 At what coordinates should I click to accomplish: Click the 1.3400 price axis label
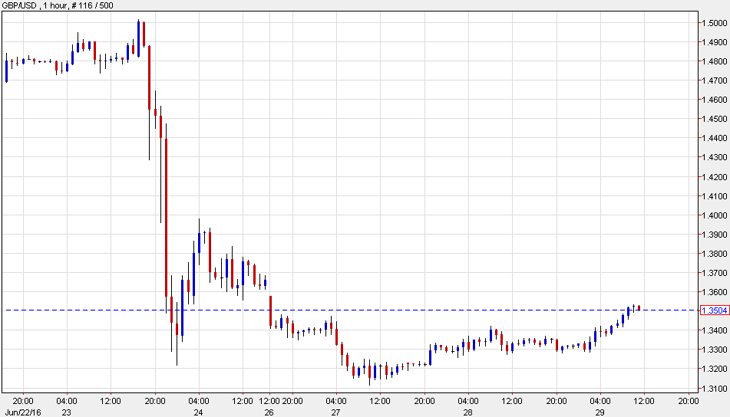pyautogui.click(x=715, y=330)
